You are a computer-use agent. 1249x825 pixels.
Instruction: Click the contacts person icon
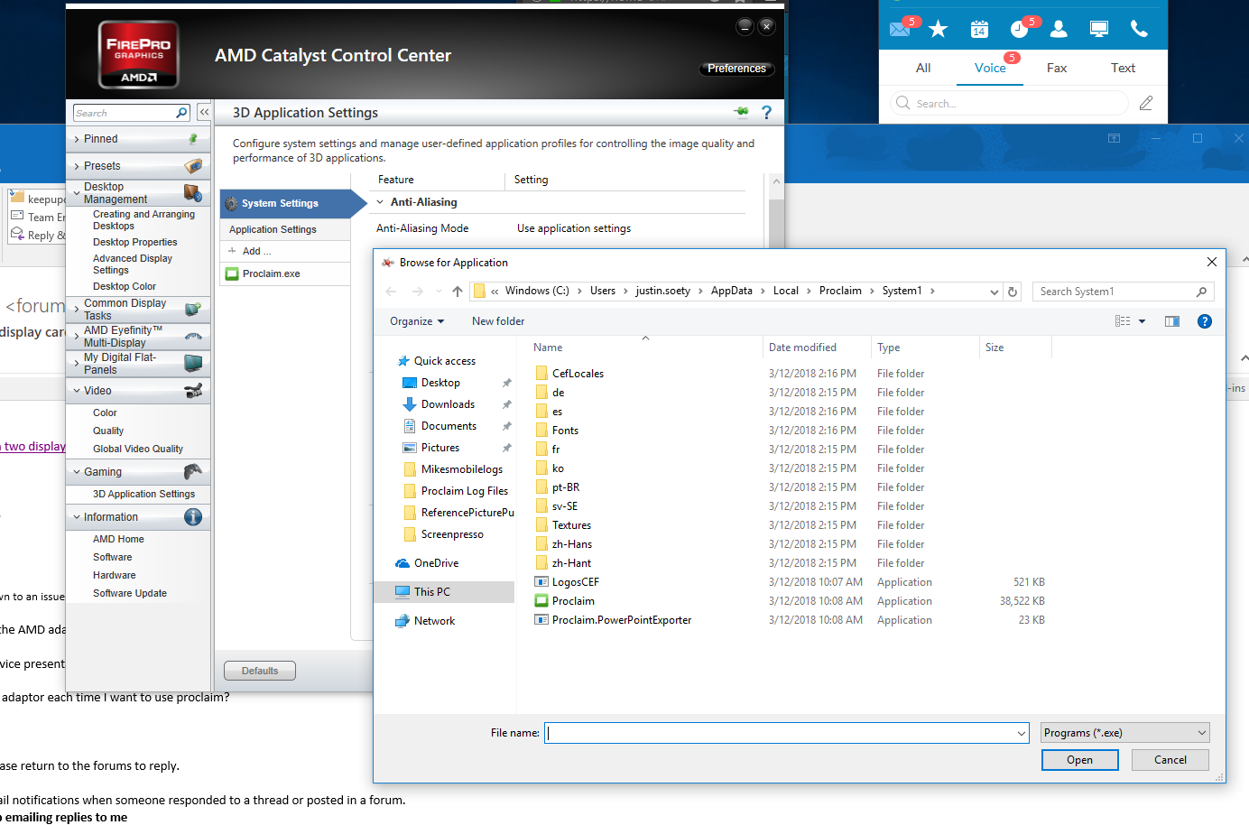pyautogui.click(x=1059, y=30)
